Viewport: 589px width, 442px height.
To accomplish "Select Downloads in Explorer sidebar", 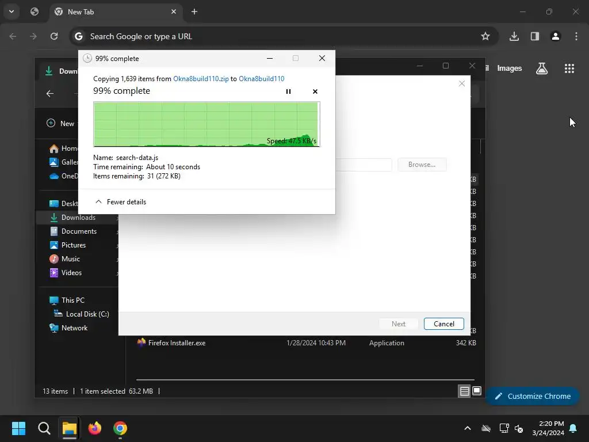I will pyautogui.click(x=78, y=217).
